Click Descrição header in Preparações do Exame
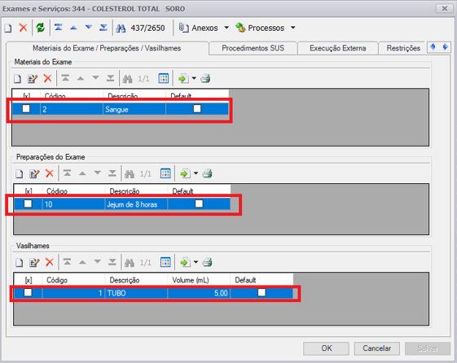Image resolution: width=457 pixels, height=363 pixels. coord(136,191)
